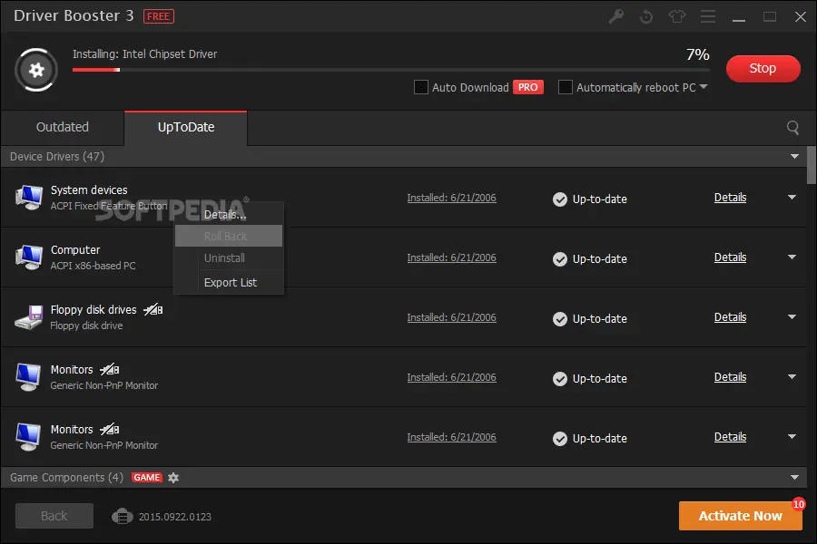Open Details link for Computer

pos(730,257)
